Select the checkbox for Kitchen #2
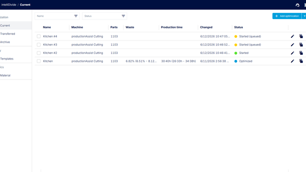The image size is (306, 172). pos(39,53)
